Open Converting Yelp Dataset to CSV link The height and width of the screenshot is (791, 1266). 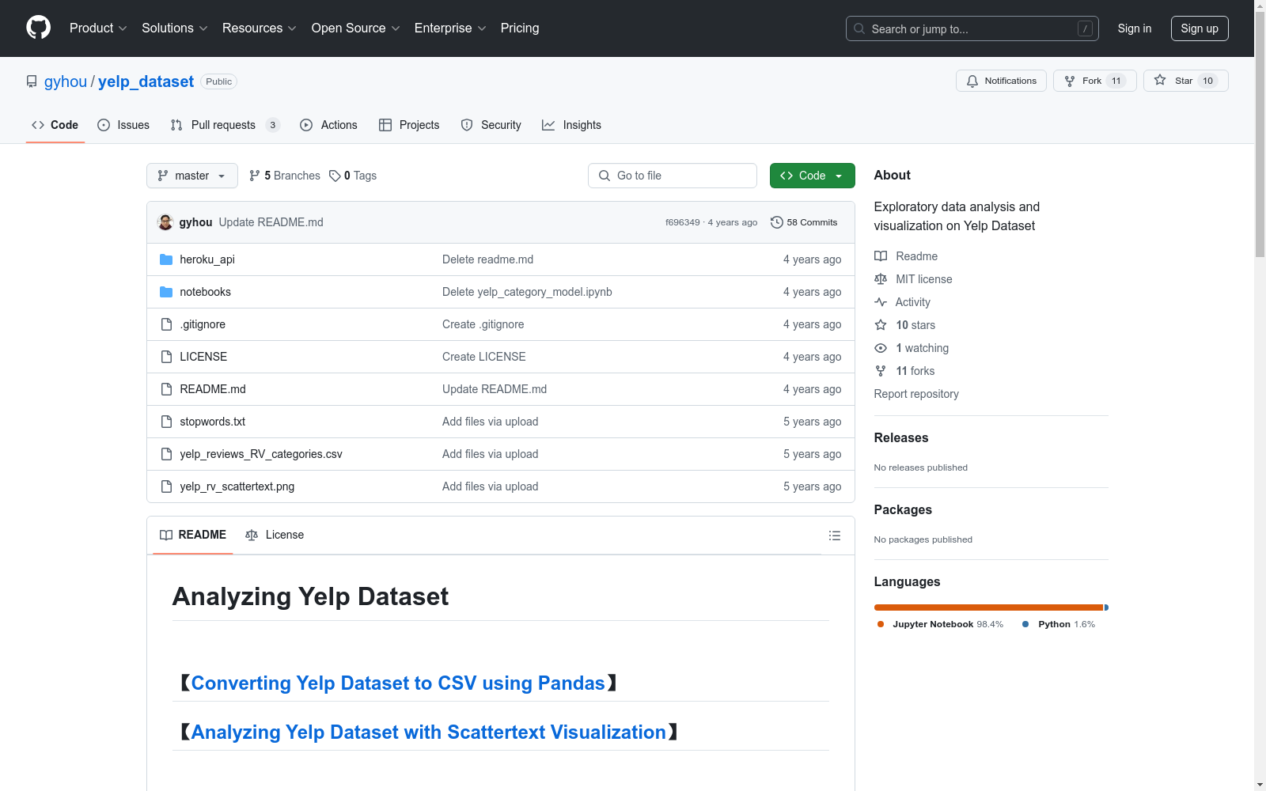click(398, 683)
